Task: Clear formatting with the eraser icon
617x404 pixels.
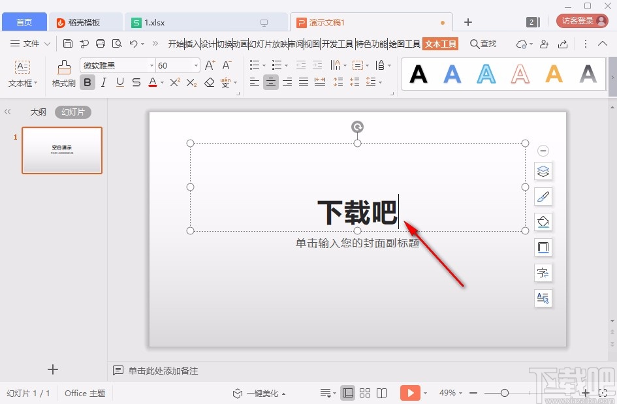Action: 210,82
